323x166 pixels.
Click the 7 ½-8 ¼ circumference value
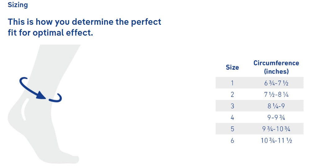(276, 94)
